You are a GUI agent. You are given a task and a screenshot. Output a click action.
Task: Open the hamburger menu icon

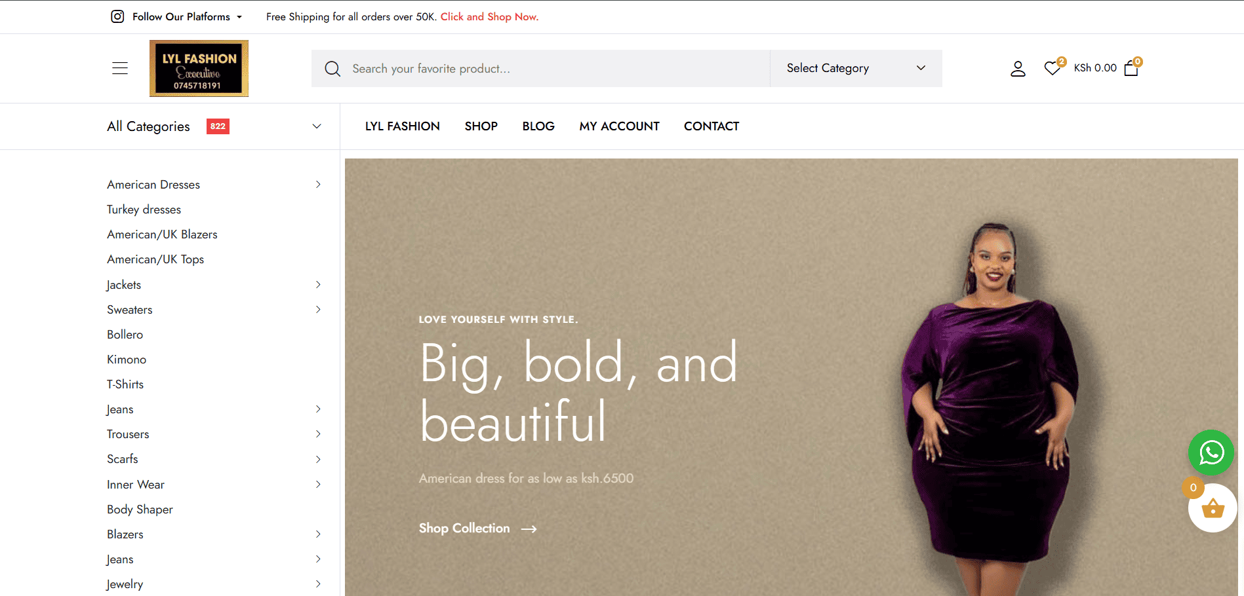pyautogui.click(x=120, y=68)
